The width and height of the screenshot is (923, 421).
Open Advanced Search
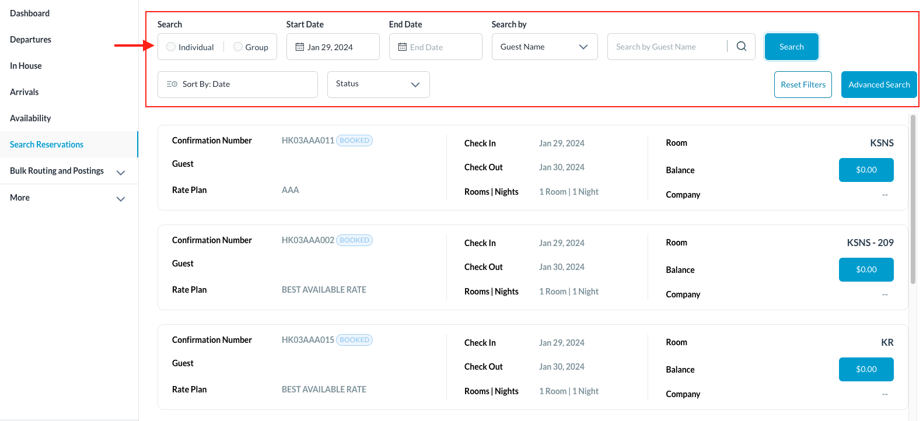tap(879, 85)
